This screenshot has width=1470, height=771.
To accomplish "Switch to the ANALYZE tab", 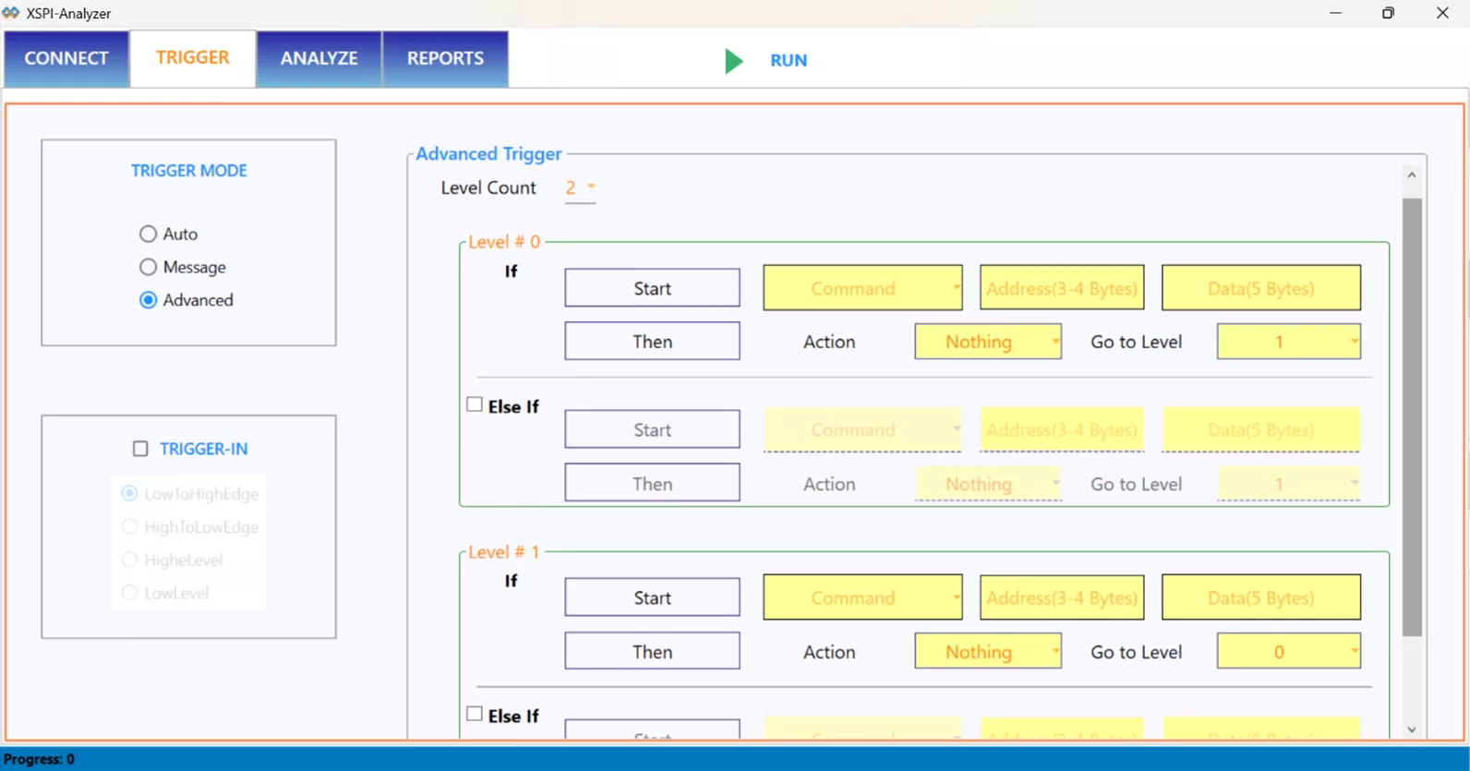I will (x=319, y=58).
